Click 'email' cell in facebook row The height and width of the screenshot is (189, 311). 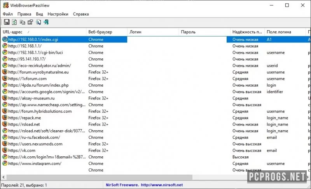click(271, 137)
